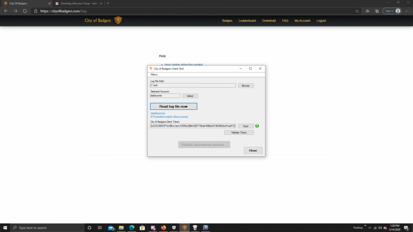Open Recycle Bin icon on taskbar
This screenshot has height=232, width=413.
tap(195, 227)
